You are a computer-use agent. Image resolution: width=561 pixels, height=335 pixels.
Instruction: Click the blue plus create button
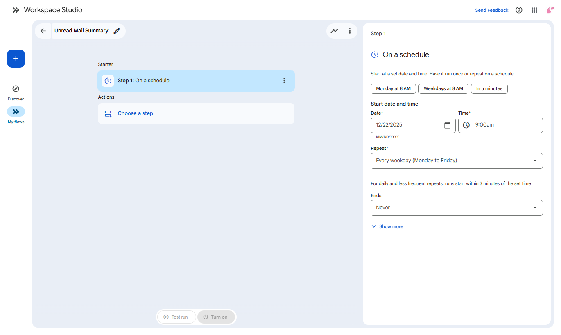coord(16,59)
